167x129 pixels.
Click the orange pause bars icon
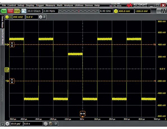pyautogui.click(x=51, y=124)
